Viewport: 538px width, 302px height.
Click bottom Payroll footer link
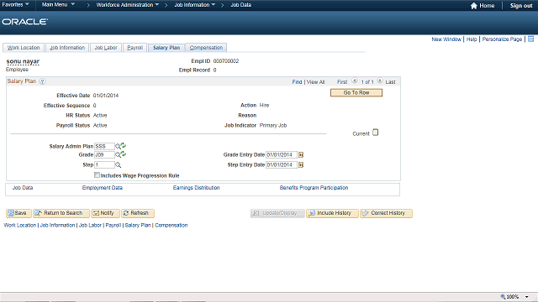coord(113,226)
